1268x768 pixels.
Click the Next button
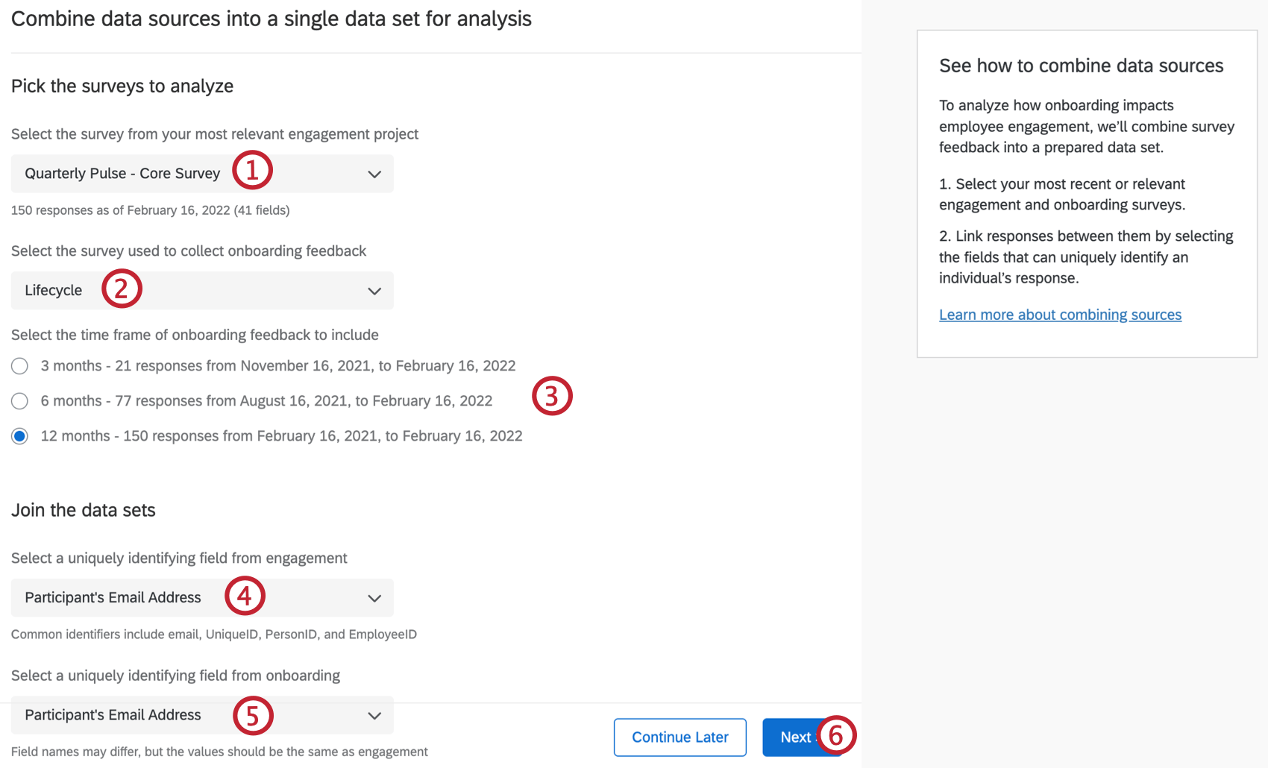tap(797, 737)
